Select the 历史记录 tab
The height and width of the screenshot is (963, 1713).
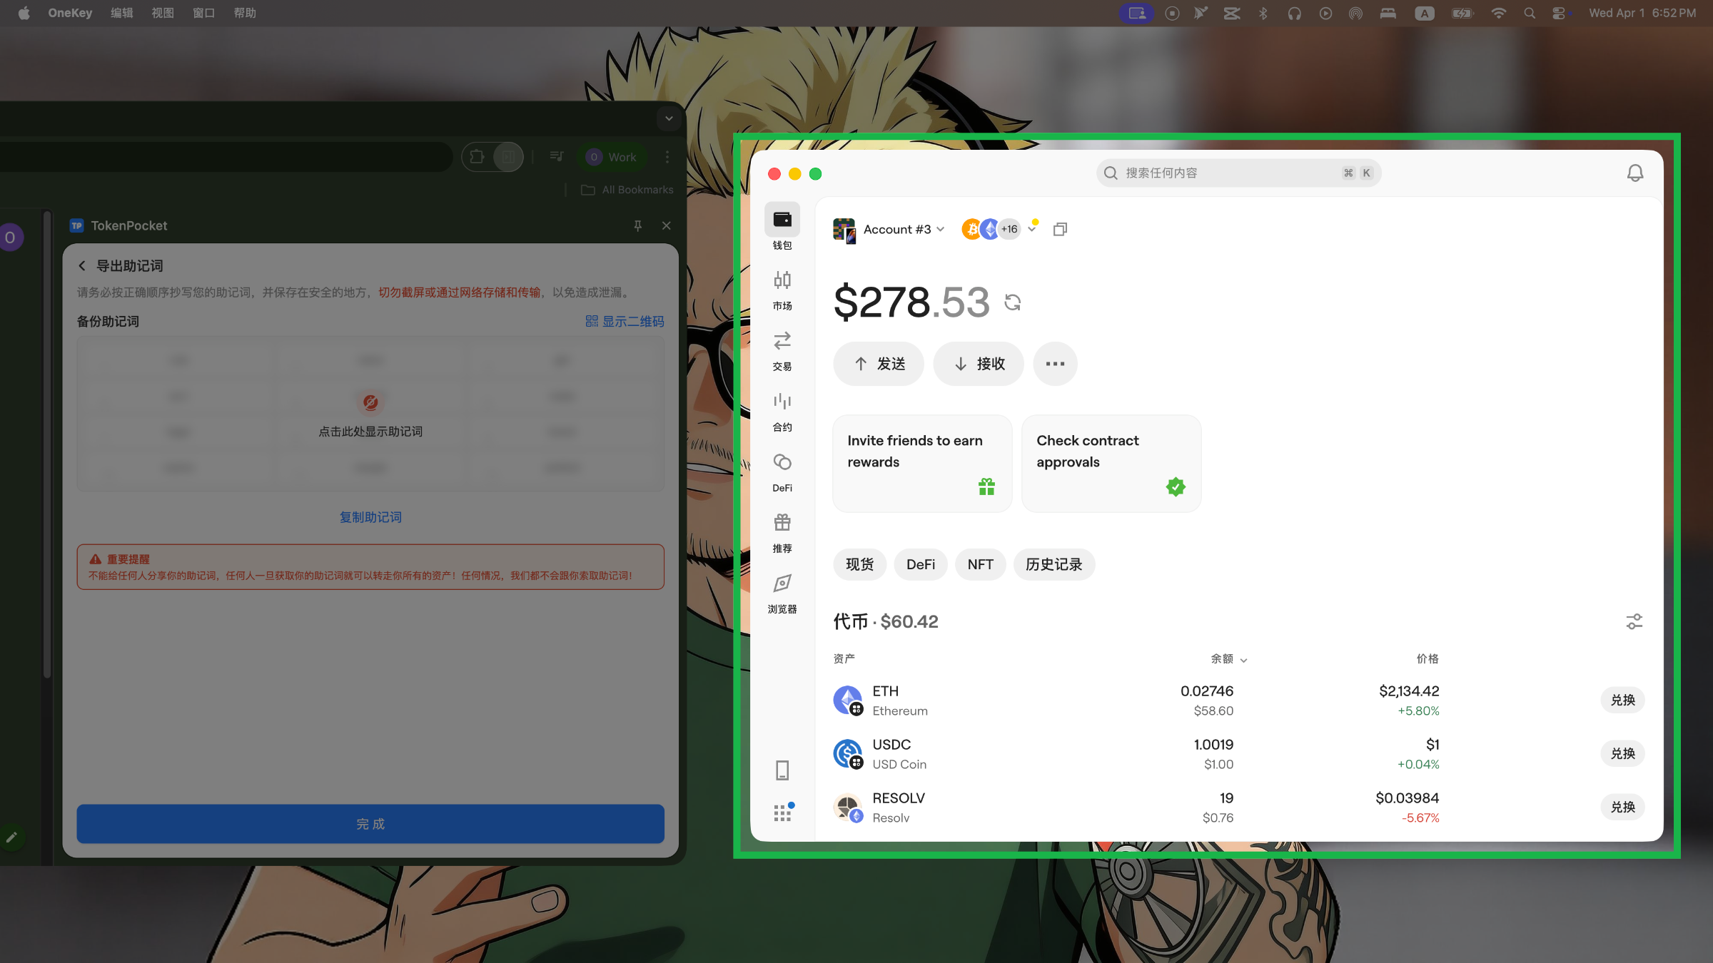coord(1053,564)
